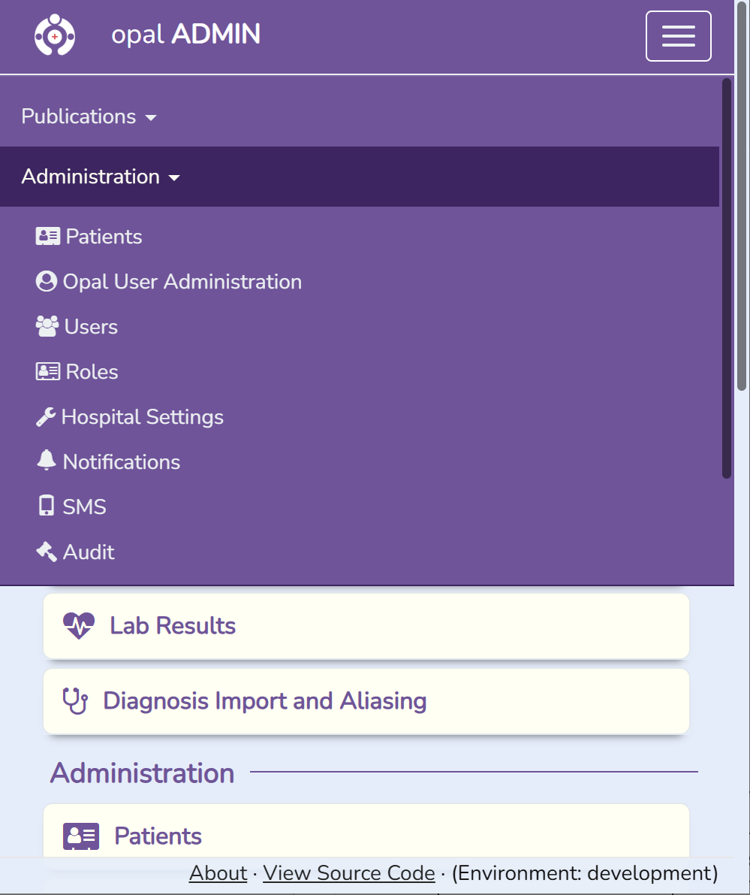
Task: Click the opal ADMIN logo icon
Action: pos(54,35)
